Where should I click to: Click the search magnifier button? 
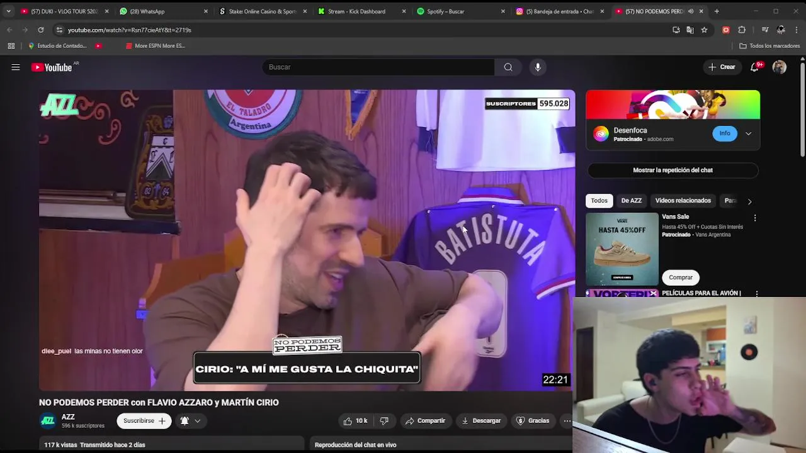[508, 67]
